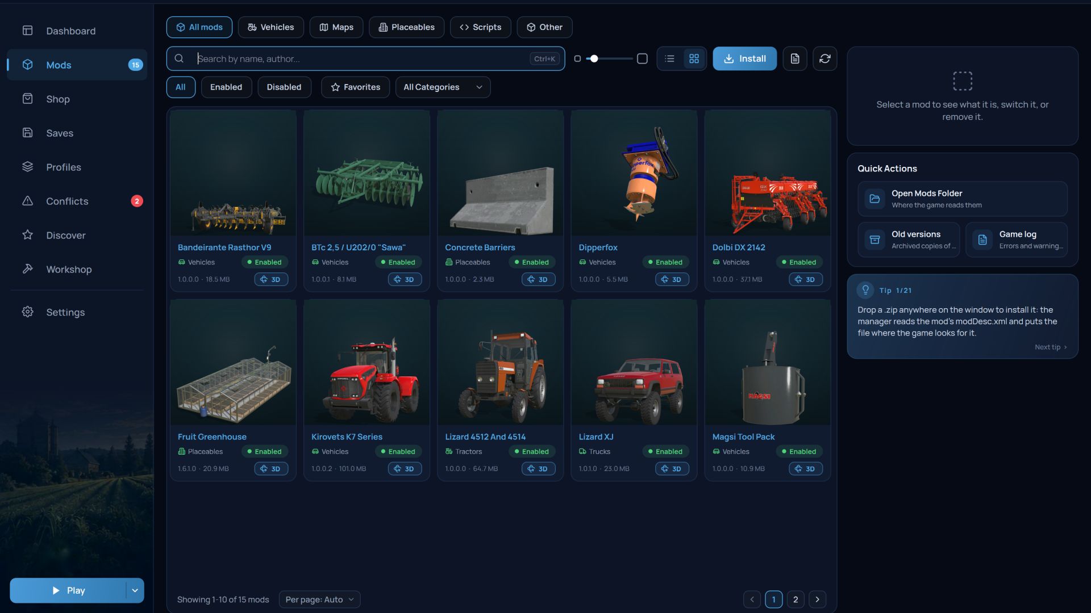
Task: Toggle Enabled badge on Concrete Barriers
Action: [532, 262]
